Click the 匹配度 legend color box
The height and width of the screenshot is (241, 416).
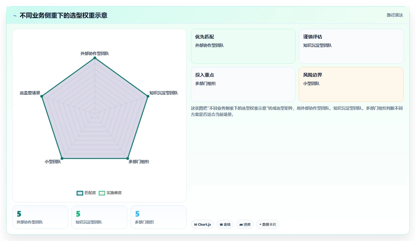[x=80, y=193]
